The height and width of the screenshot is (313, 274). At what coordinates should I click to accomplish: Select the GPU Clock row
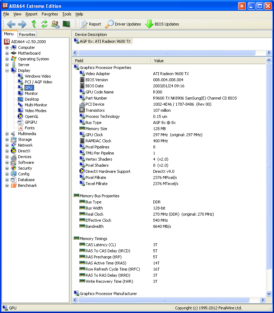(169, 135)
